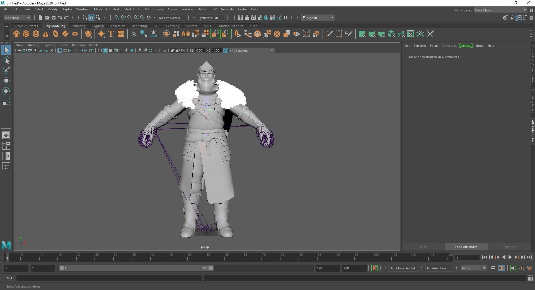Create a polygon cylinder from shelf
Viewport: 535px width, 290px height.
click(36, 34)
